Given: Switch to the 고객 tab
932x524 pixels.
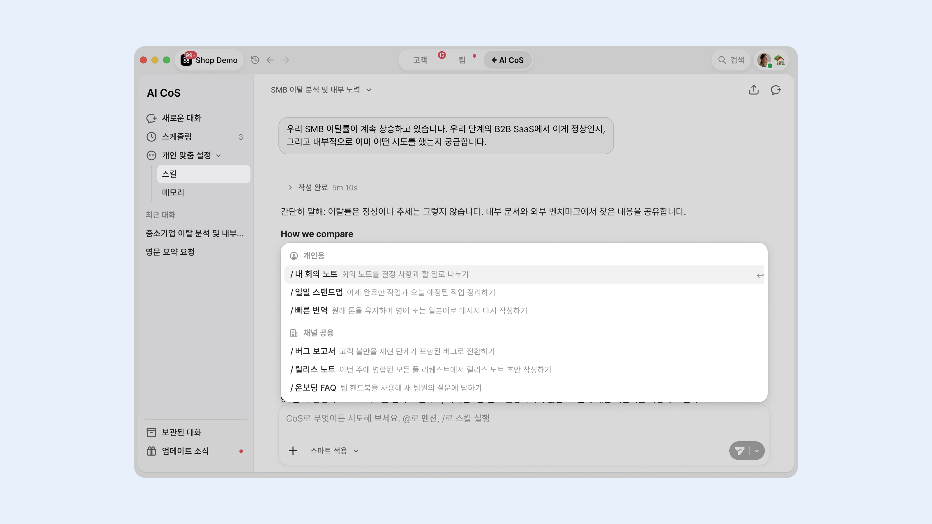Looking at the screenshot, I should click(x=420, y=60).
